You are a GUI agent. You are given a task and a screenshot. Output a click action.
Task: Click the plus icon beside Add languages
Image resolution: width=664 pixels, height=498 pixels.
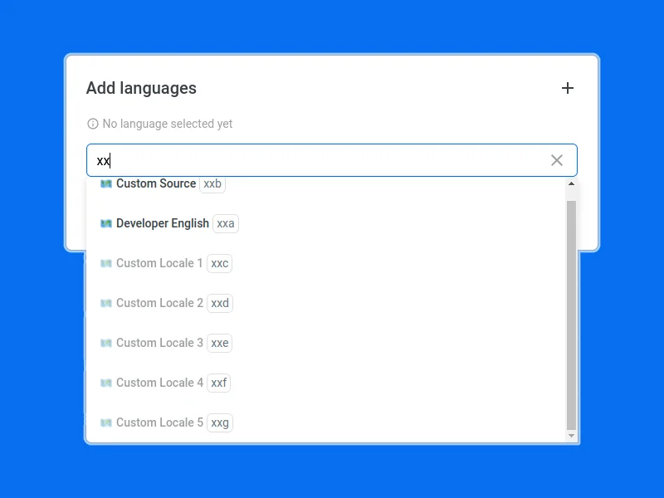(568, 88)
